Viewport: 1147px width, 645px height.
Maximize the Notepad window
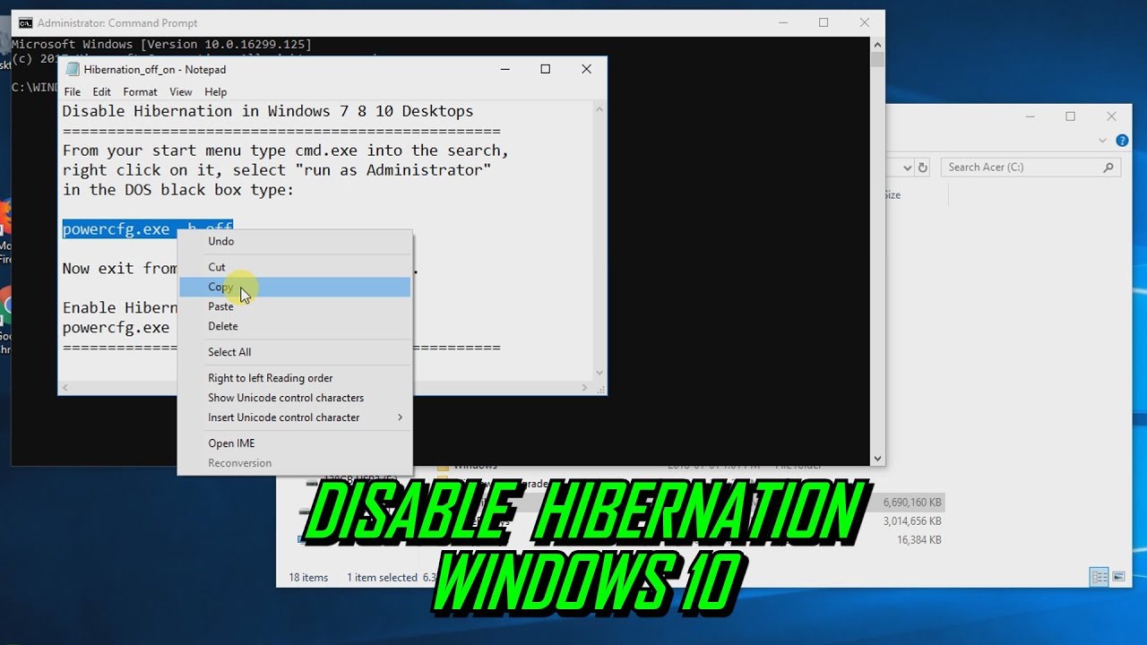coord(545,69)
